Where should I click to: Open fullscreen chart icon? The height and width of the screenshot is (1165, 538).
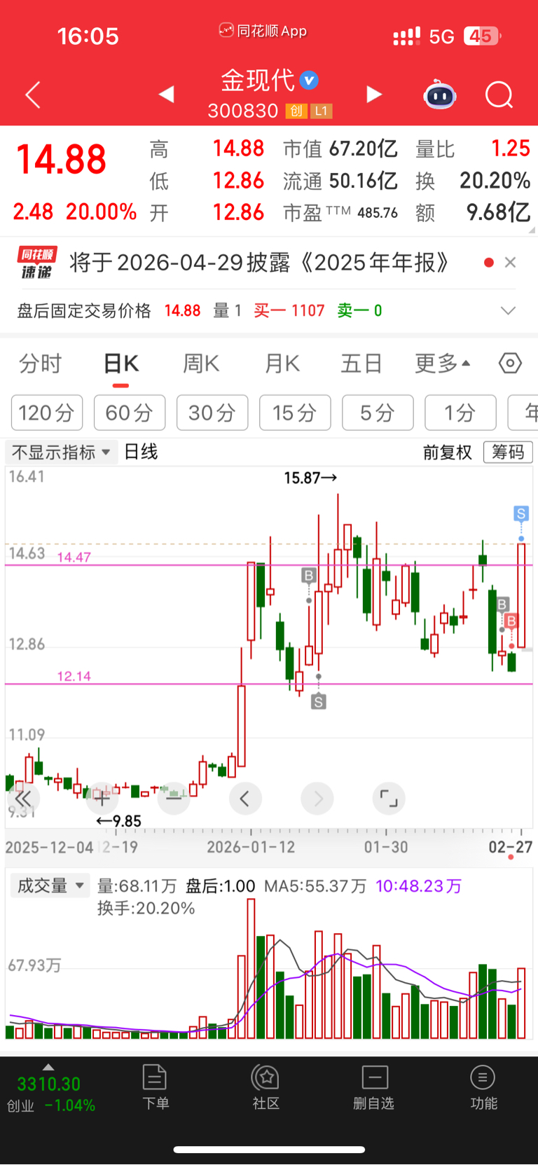coord(388,798)
